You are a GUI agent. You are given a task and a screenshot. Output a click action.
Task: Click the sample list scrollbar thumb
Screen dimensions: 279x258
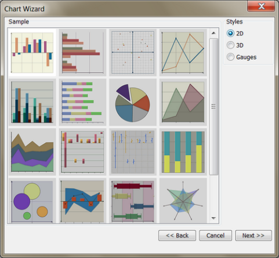coord(213,107)
